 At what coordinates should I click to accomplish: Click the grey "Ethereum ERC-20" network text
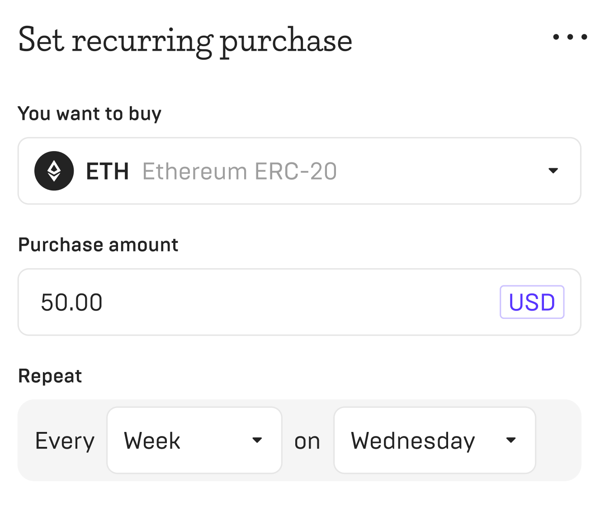click(x=239, y=171)
